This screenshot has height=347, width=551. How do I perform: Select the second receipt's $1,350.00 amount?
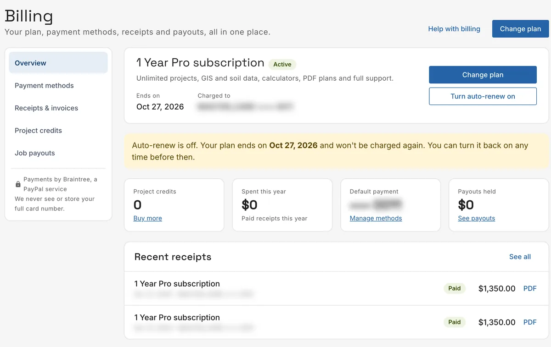pos(497,323)
